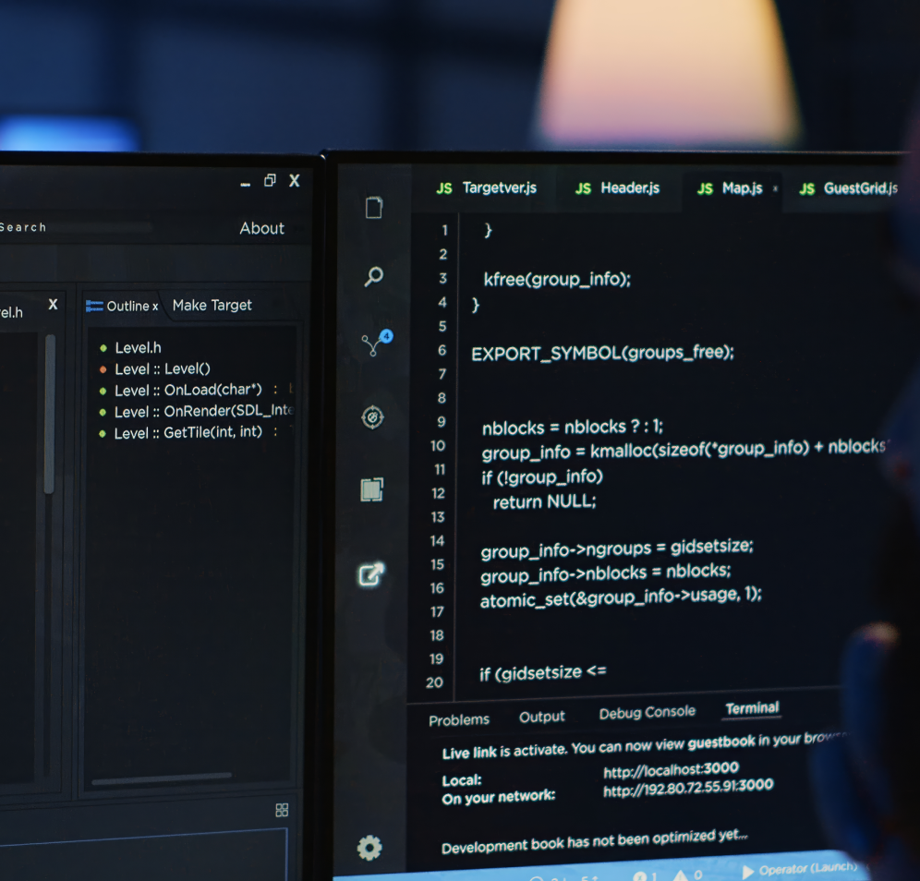The width and height of the screenshot is (920, 881).
Task: Close the Map.js tab
Action: tap(775, 188)
